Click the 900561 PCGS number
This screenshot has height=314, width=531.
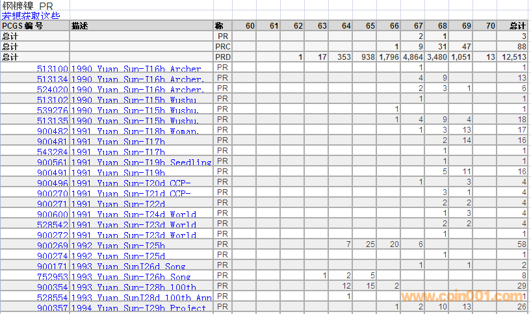52,163
